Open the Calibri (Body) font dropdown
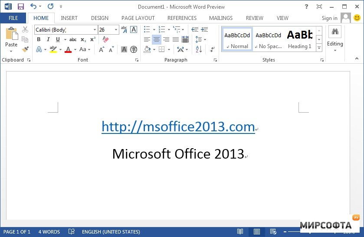 click(95, 30)
